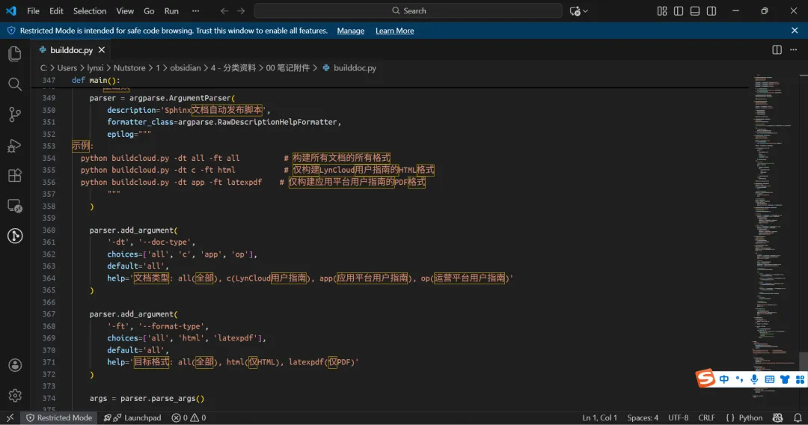This screenshot has width=808, height=425.
Task: Click Manage link in restricted banner
Action: point(350,31)
